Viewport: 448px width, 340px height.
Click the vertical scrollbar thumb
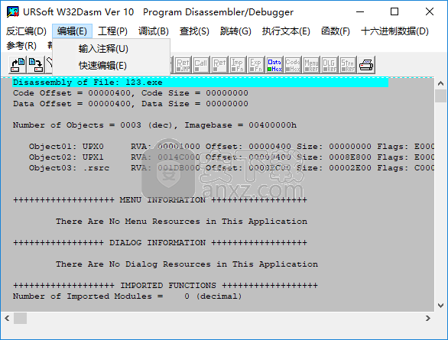440,96
